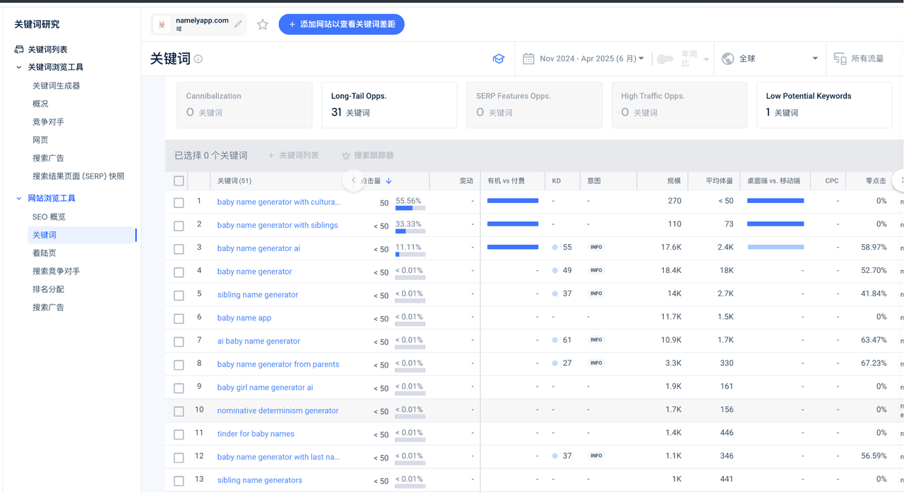Star namelyapp.com as a favorite
Screen dimensions: 904x493
pyautogui.click(x=263, y=25)
